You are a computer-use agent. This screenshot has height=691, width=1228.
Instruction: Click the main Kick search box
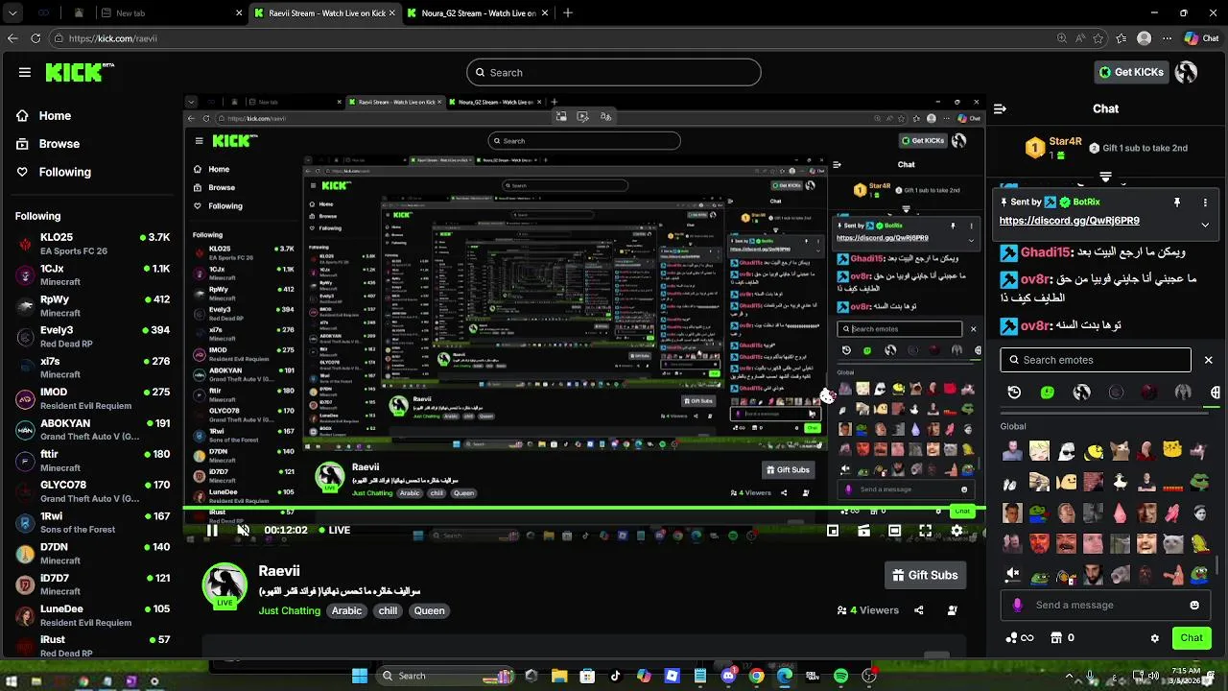614,72
